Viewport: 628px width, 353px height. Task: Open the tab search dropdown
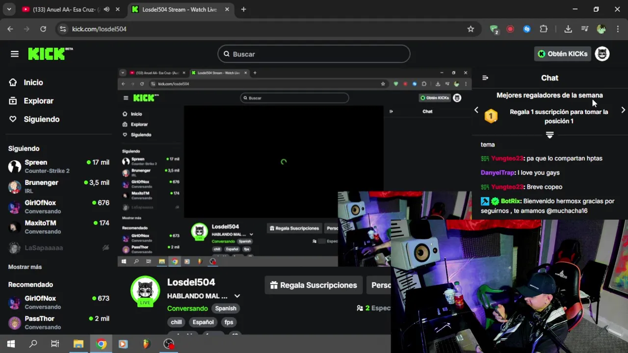9,9
